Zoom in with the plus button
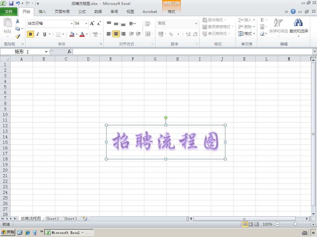317x237 pixels. pyautogui.click(x=313, y=224)
